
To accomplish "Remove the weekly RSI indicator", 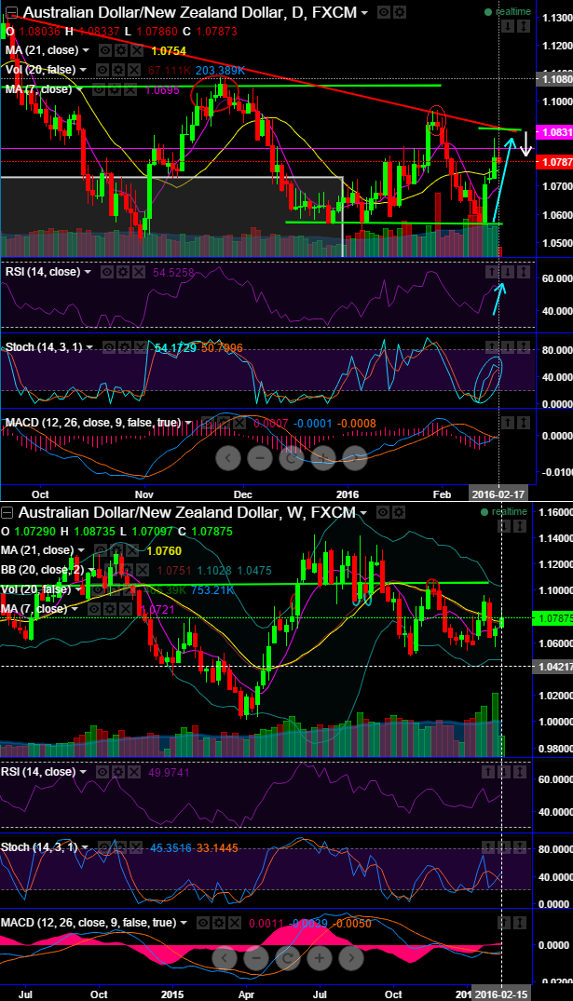I will [134, 772].
